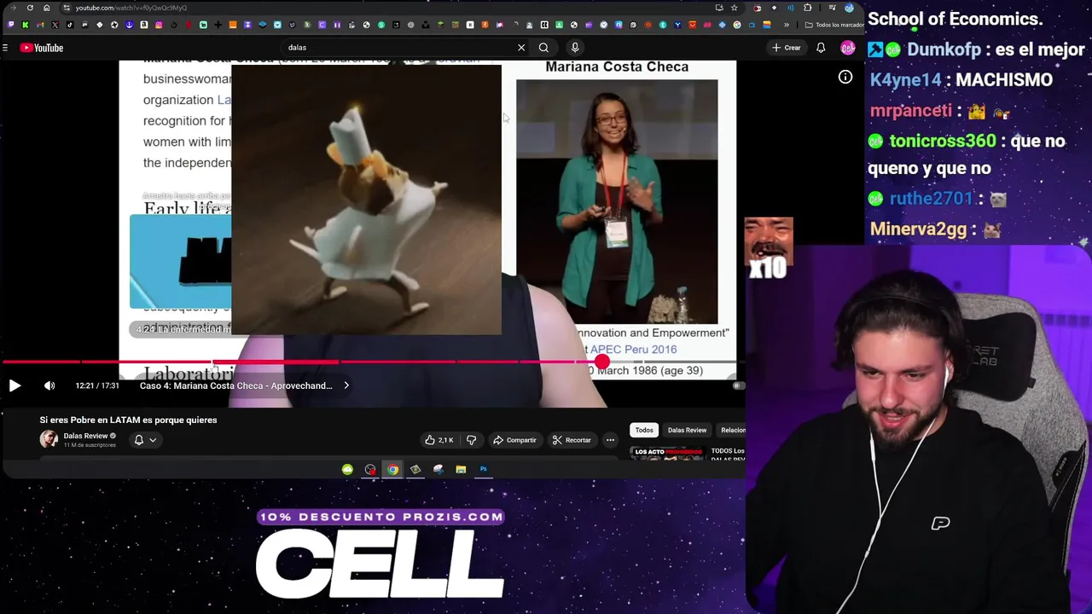Reload the page in Chrome
This screenshot has width=1092, height=614.
30,8
